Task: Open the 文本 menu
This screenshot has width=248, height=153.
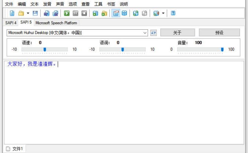Action: [34, 4]
